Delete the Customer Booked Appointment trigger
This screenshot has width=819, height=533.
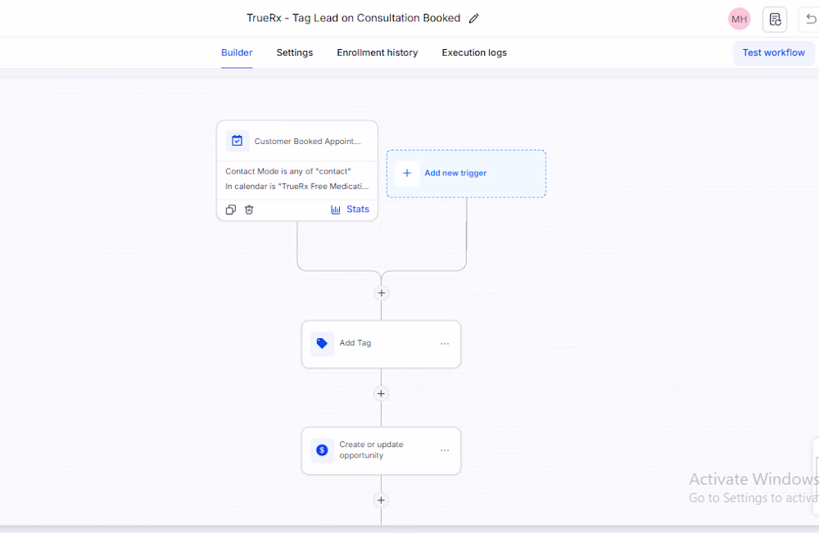[x=249, y=210]
